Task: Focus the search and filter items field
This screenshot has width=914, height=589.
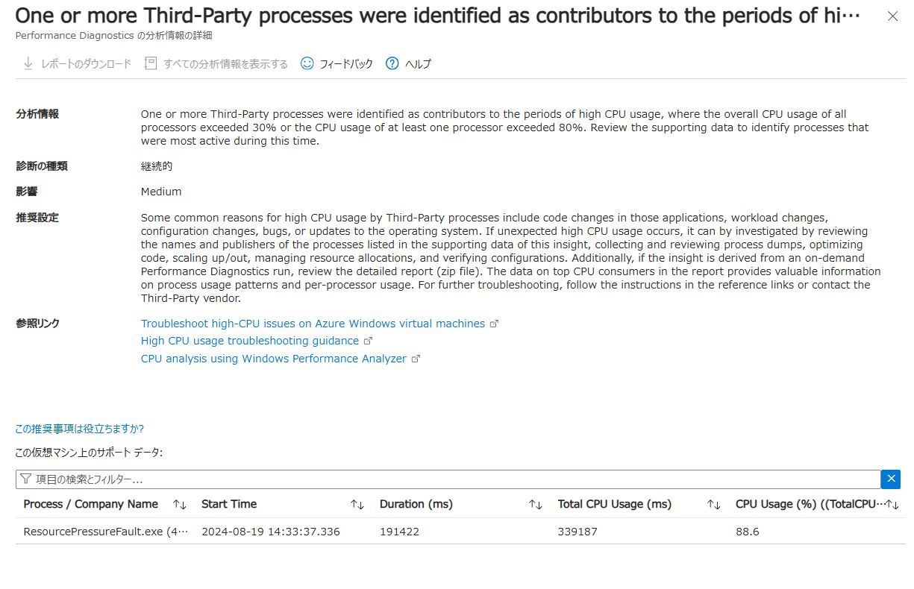Action: 448,479
